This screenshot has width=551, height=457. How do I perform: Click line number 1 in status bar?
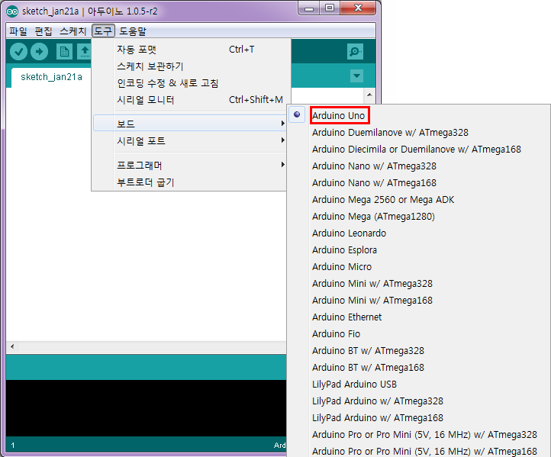coord(13,446)
